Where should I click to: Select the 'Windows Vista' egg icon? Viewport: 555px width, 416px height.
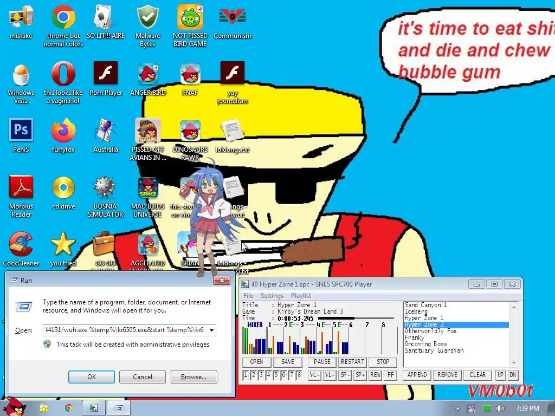click(x=21, y=74)
